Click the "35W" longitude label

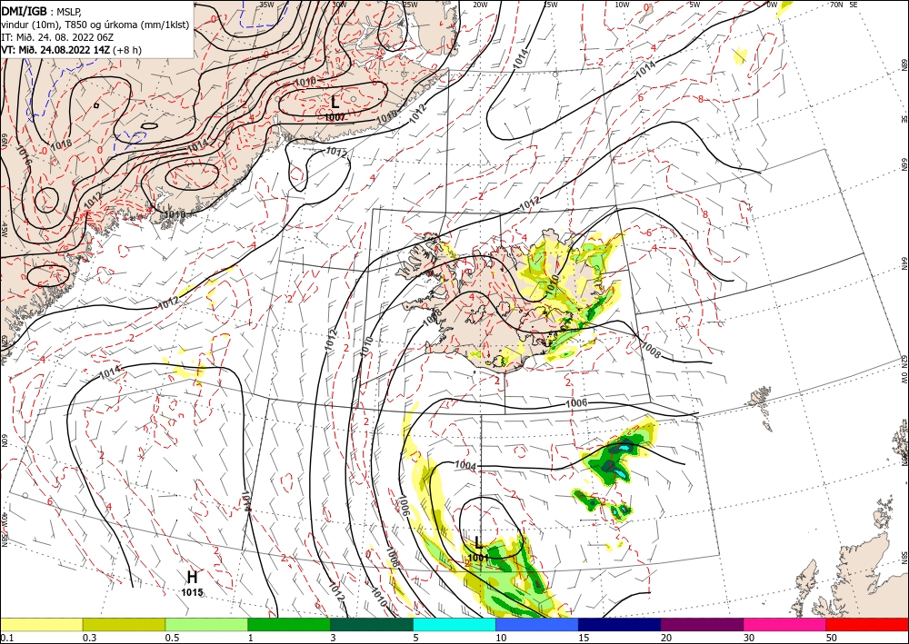[x=266, y=5]
